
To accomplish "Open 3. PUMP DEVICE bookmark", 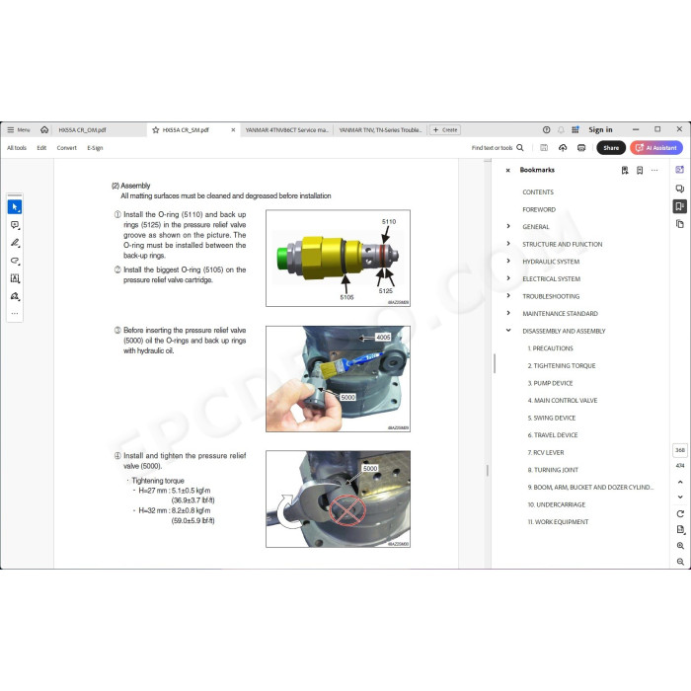I will (550, 383).
